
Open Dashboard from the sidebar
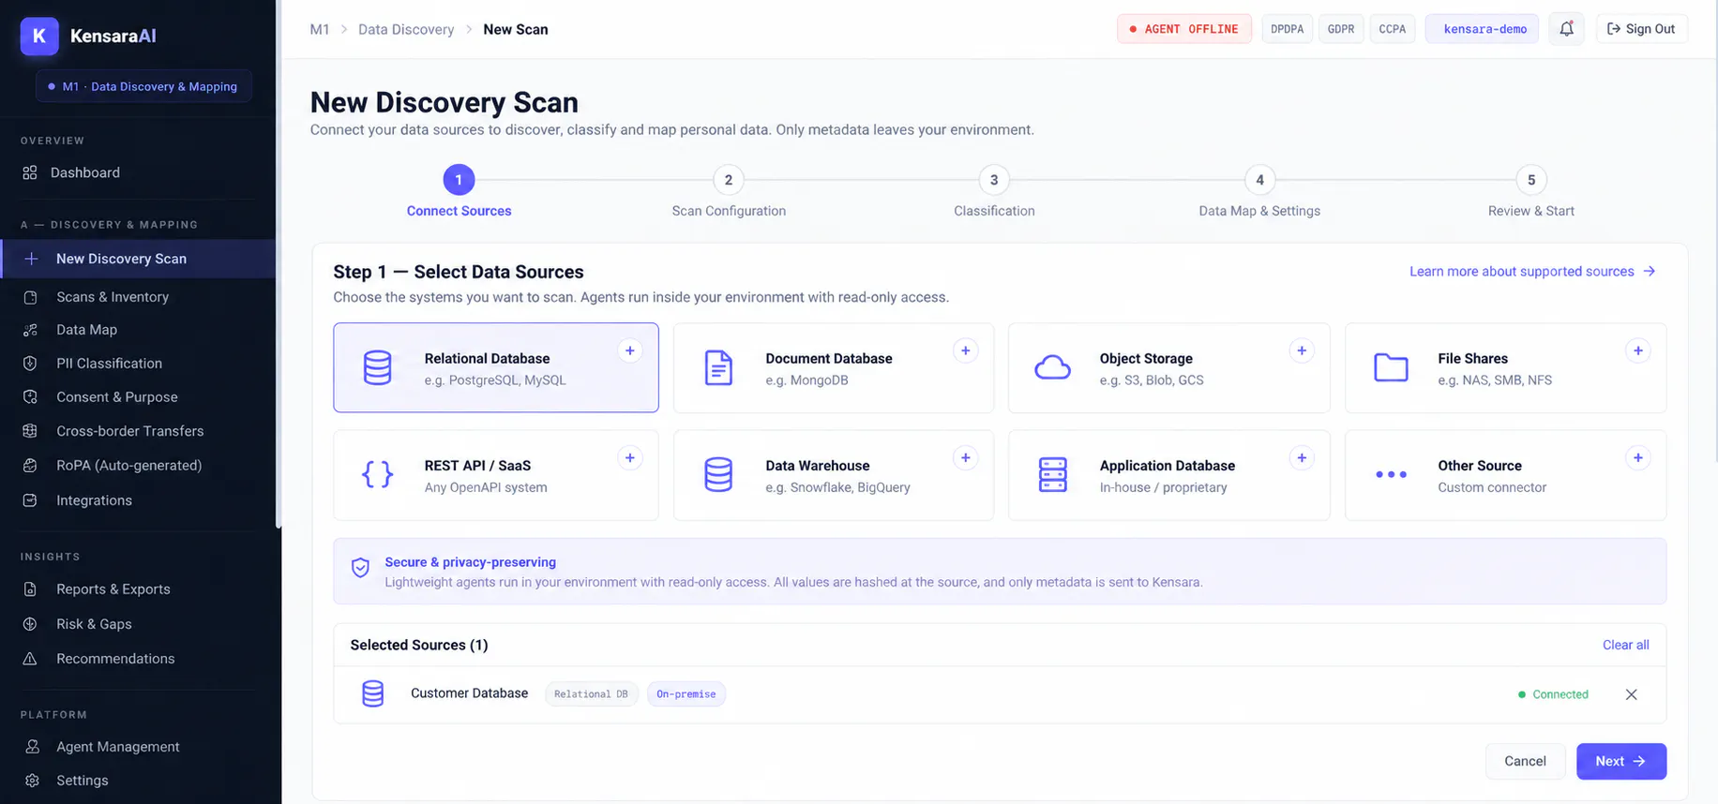pos(139,172)
